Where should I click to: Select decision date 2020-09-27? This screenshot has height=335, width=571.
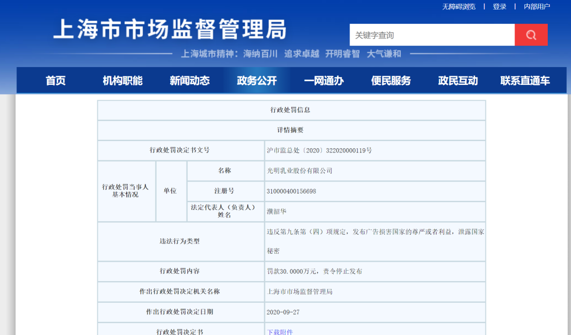[x=283, y=312]
